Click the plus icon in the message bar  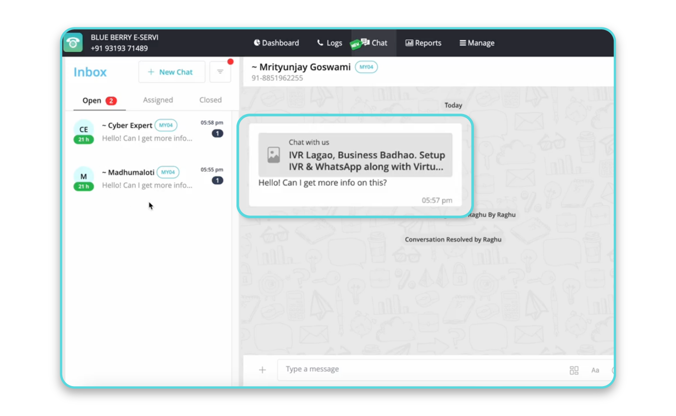tap(262, 370)
